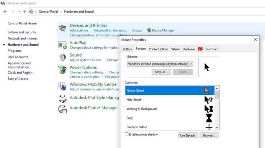Open the Device Manager link
The height and width of the screenshot is (148, 265).
163,30
